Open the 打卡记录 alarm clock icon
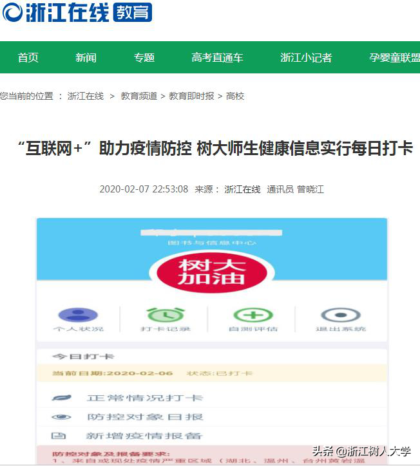The image size is (420, 466). tap(166, 315)
